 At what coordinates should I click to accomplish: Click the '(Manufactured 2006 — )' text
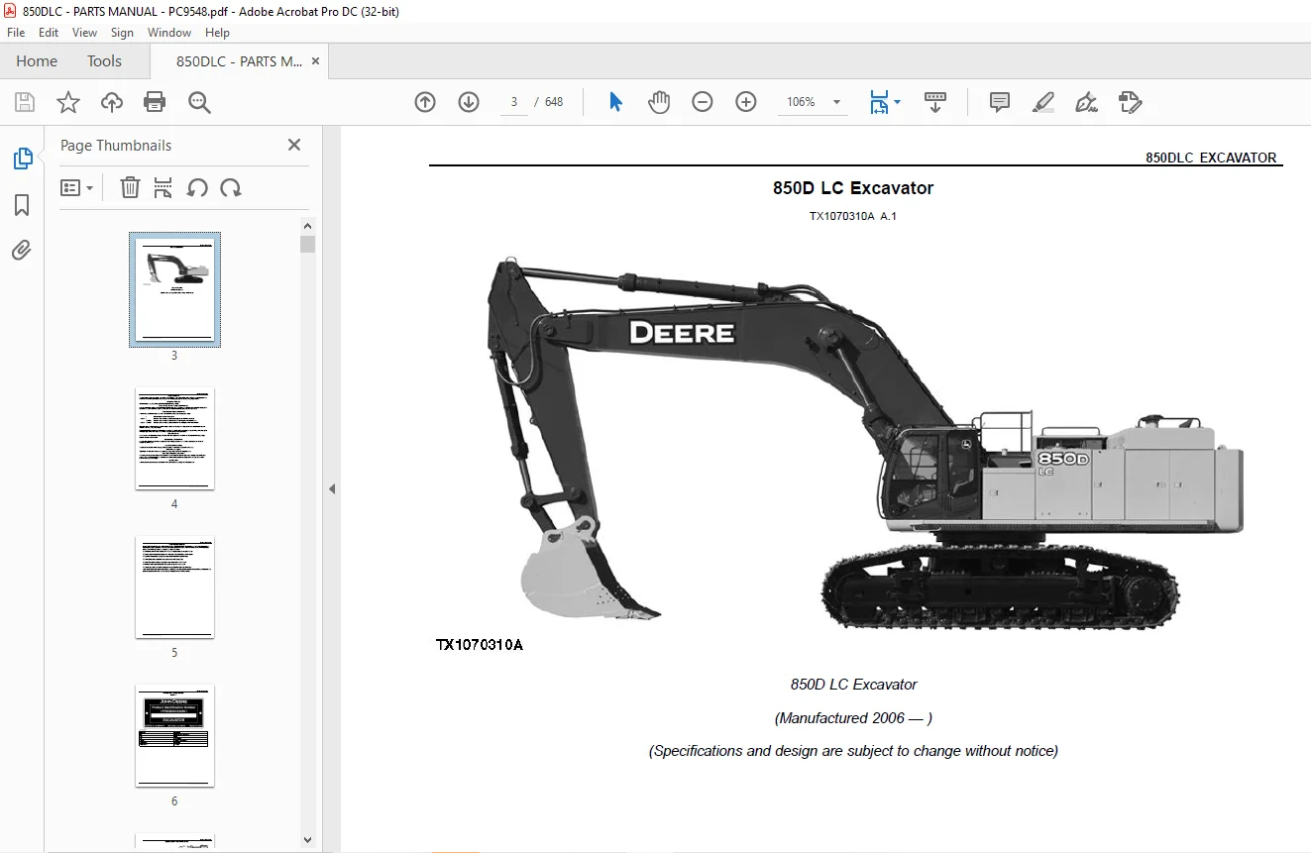click(853, 718)
